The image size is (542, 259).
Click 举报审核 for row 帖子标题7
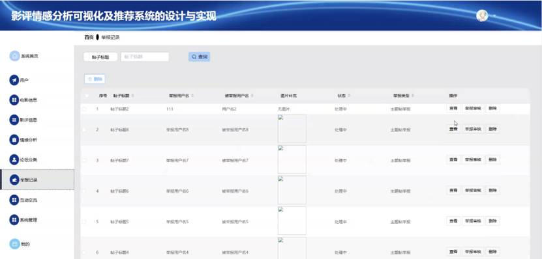click(473, 159)
